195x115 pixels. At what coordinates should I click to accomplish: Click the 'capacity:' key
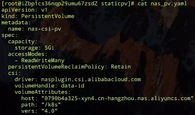23,41
